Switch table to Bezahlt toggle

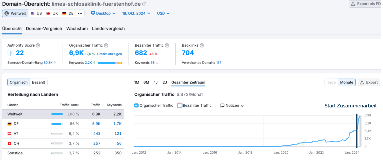[39, 82]
